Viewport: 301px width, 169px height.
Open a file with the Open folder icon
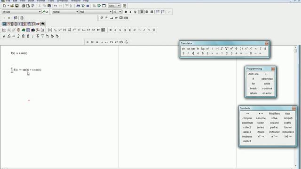tap(12, 6)
